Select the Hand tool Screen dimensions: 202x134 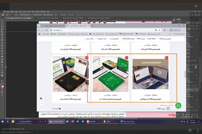pyautogui.click(x=2, y=75)
